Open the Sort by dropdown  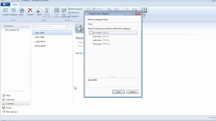tap(98, 9)
